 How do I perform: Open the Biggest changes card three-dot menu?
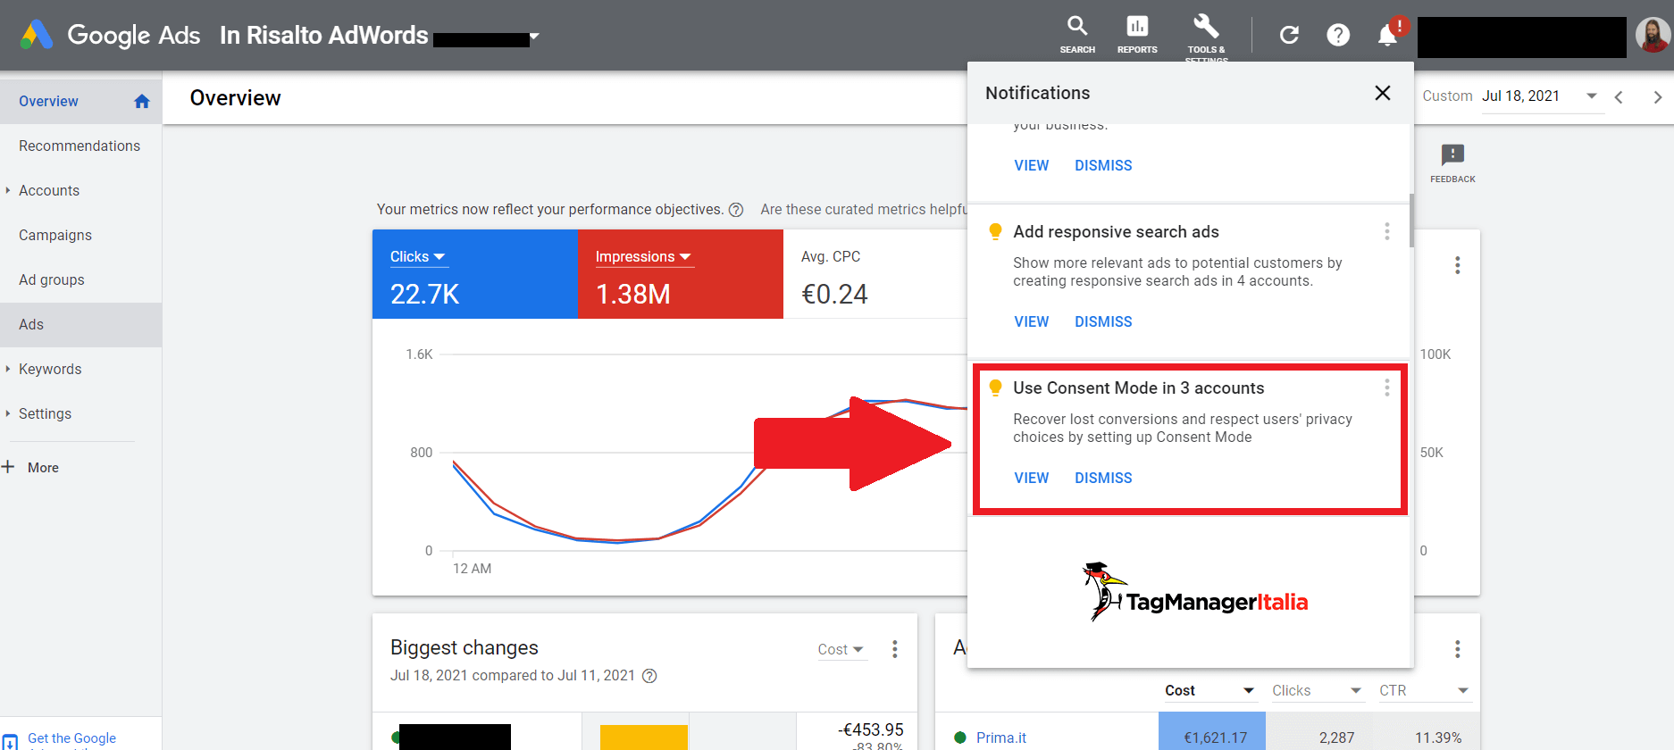click(x=894, y=649)
